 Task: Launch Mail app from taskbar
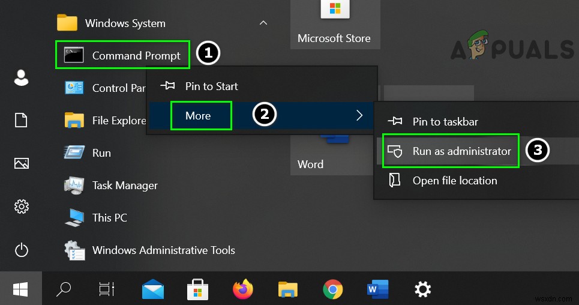pos(153,290)
